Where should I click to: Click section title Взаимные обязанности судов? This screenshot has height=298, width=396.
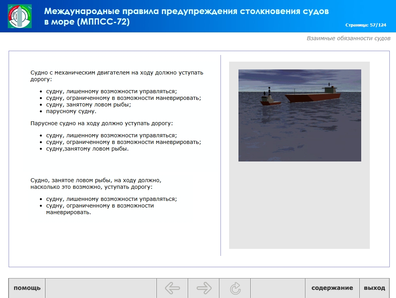click(348, 38)
